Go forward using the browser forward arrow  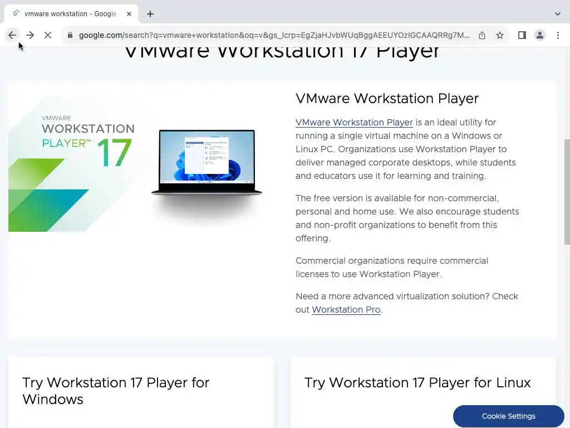pyautogui.click(x=30, y=35)
